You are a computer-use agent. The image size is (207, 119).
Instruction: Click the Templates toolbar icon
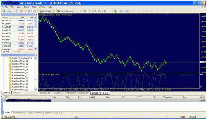pos(127,11)
